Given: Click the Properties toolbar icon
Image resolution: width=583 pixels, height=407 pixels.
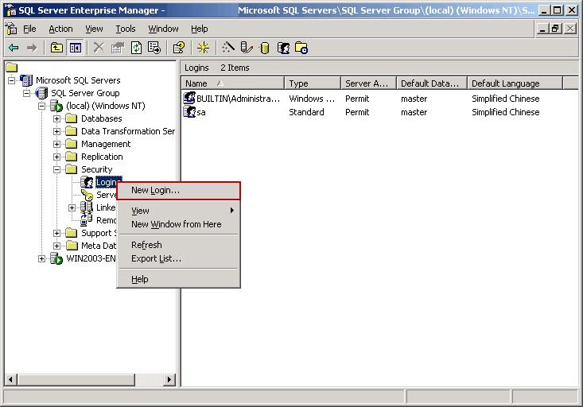Looking at the screenshot, I should point(118,48).
